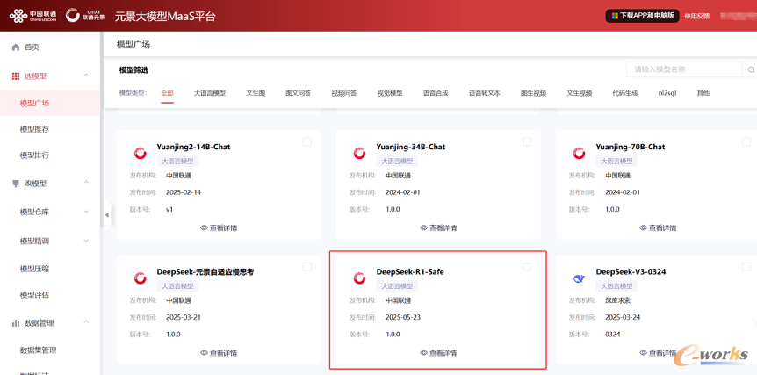
Task: Tick the DeepSeek-R1-Safe checkbox
Action: click(x=527, y=267)
